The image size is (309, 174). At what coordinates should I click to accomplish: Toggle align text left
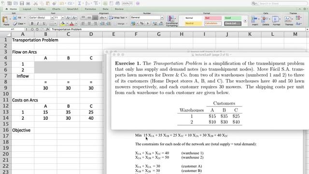point(84,24)
